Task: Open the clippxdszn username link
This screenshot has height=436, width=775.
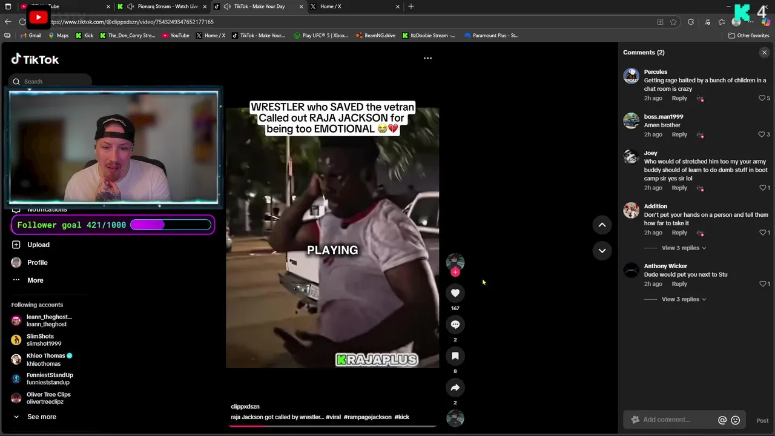Action: point(245,406)
